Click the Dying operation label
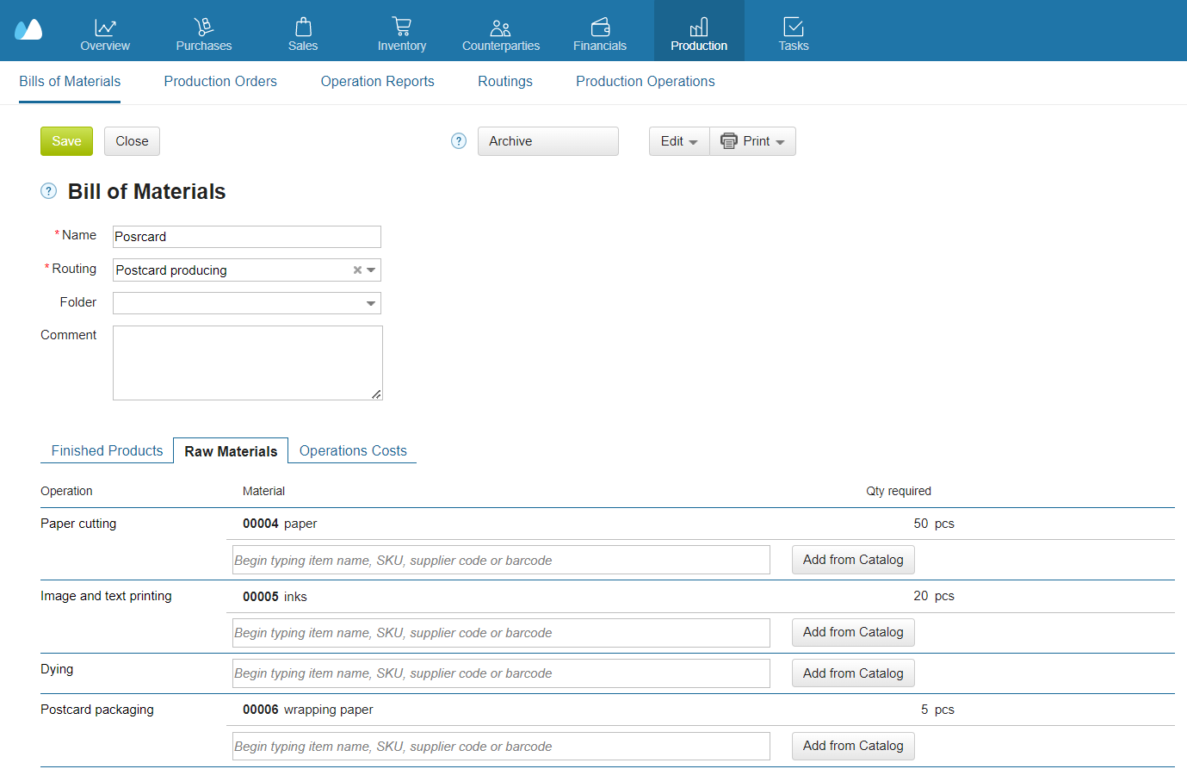The image size is (1187, 769). [x=57, y=669]
